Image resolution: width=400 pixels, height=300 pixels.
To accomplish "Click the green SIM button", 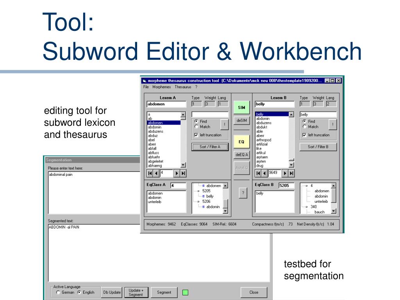I will coord(241,107).
